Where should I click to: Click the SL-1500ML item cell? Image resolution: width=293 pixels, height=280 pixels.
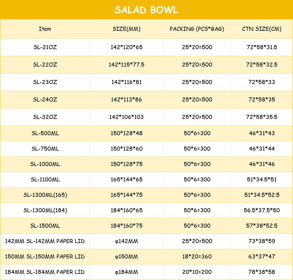click(45, 226)
